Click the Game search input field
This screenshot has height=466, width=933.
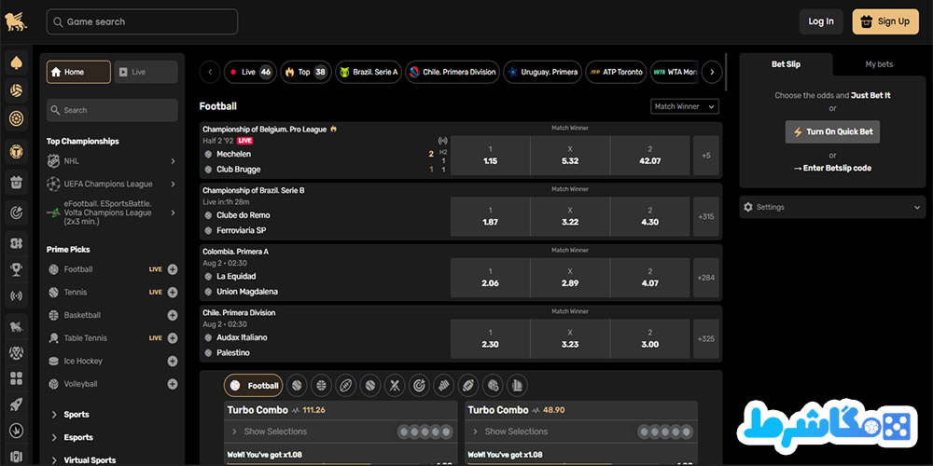pos(142,22)
